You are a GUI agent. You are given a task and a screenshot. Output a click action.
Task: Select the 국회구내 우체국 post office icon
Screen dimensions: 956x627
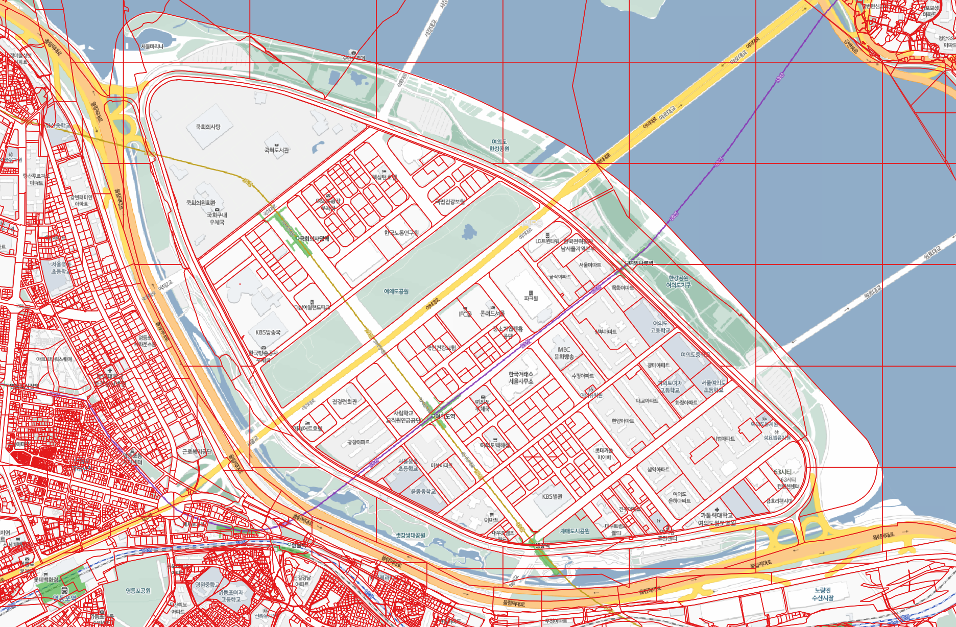tap(217, 209)
